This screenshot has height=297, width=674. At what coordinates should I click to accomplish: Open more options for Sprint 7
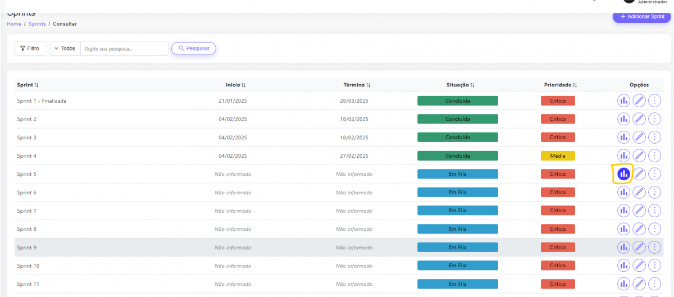[x=654, y=211]
